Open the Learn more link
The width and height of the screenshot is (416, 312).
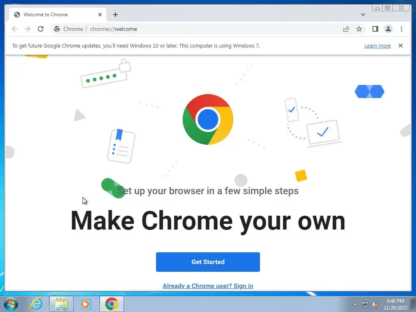point(377,45)
